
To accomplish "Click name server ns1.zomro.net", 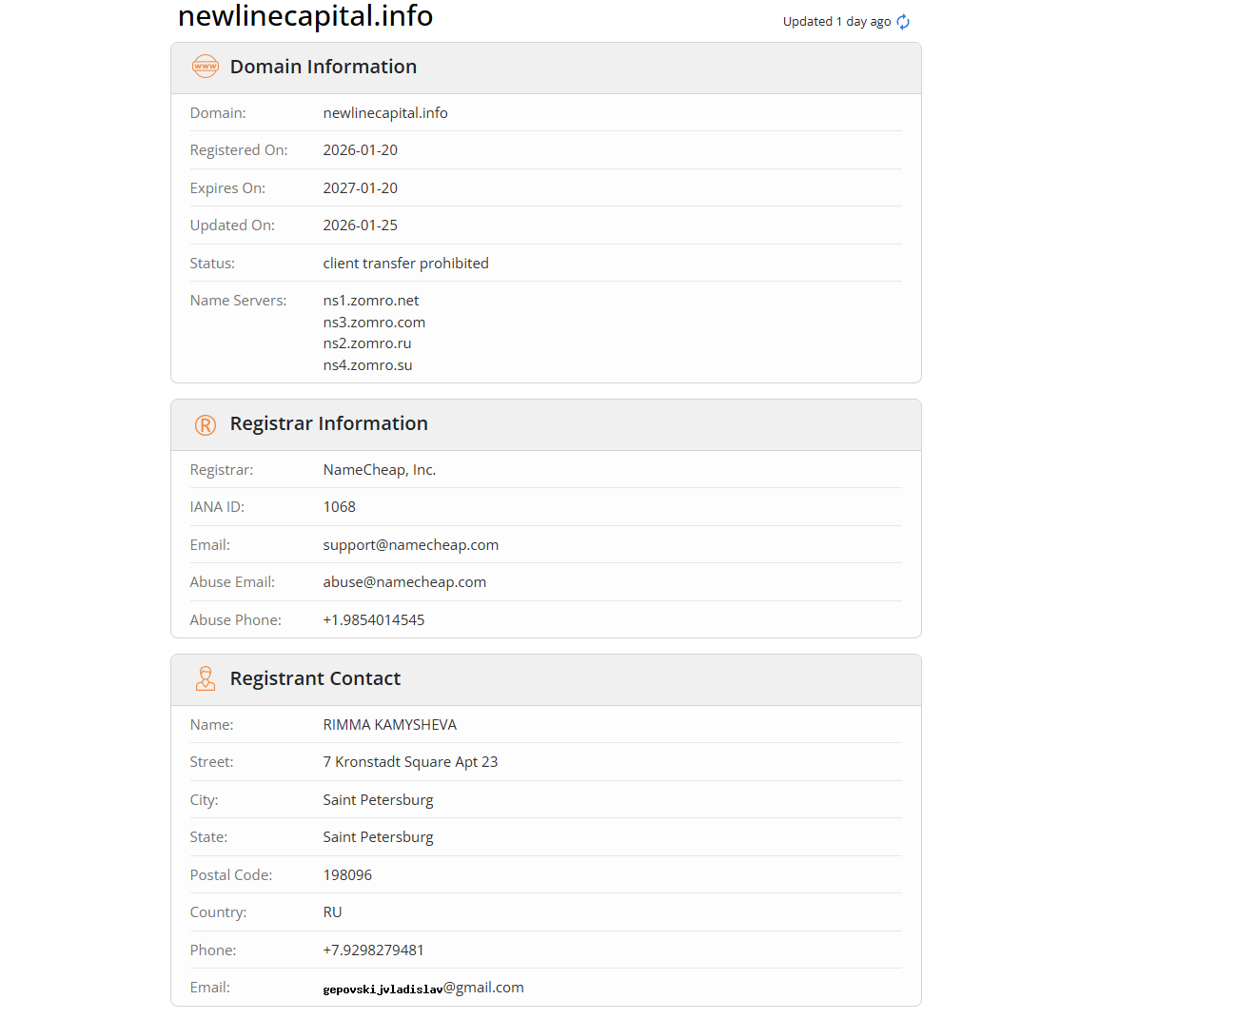I will (x=371, y=301).
